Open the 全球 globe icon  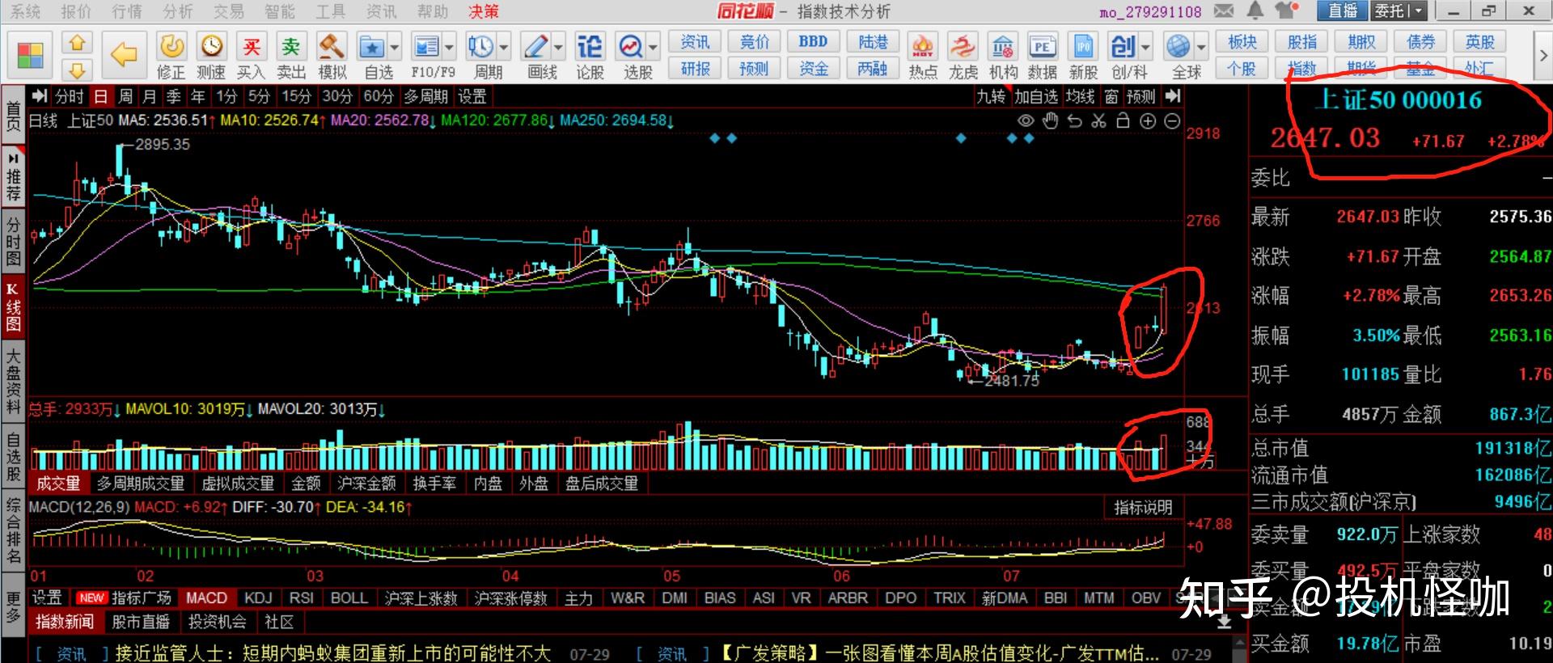pos(1179,47)
